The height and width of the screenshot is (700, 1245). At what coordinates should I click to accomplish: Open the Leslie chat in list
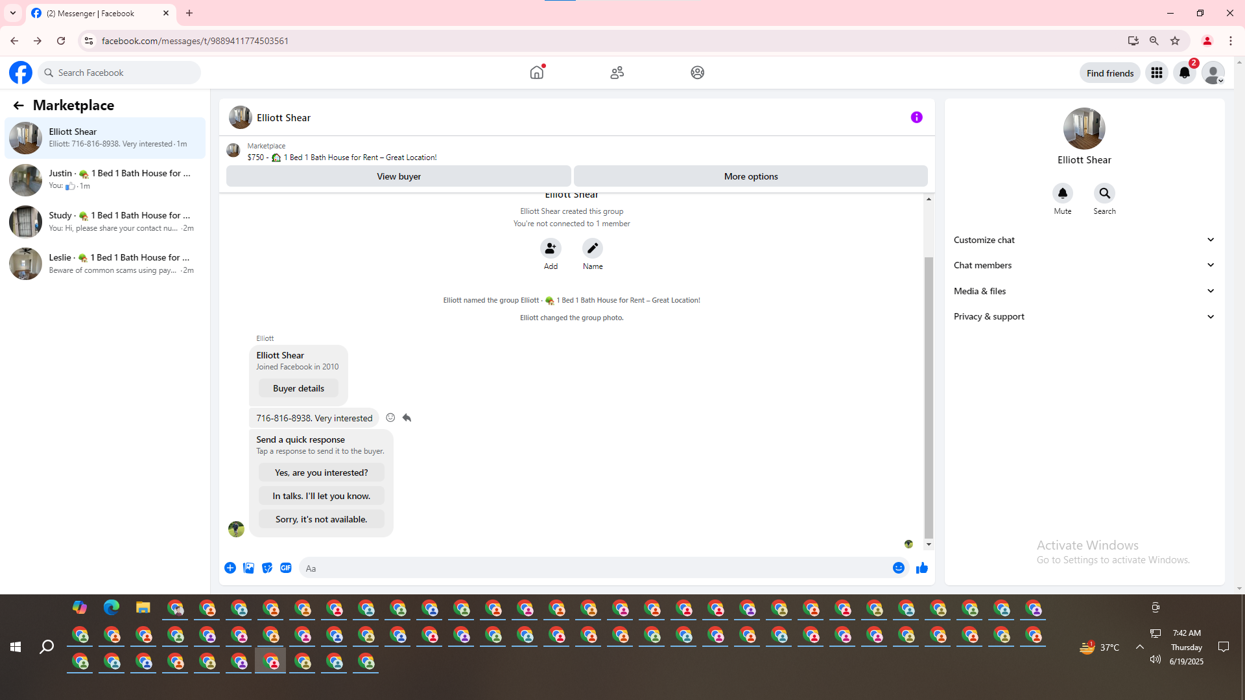pos(105,264)
